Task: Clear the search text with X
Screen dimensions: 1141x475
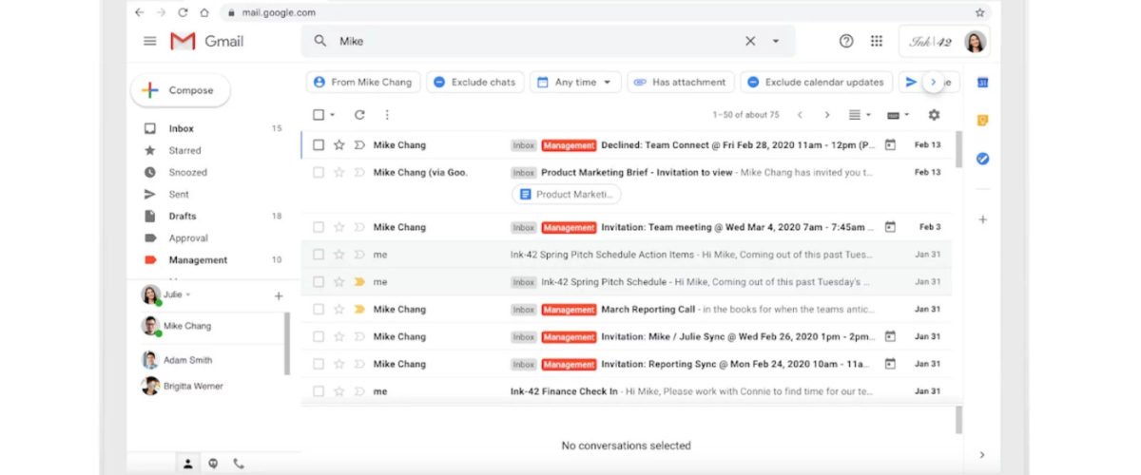Action: point(750,41)
